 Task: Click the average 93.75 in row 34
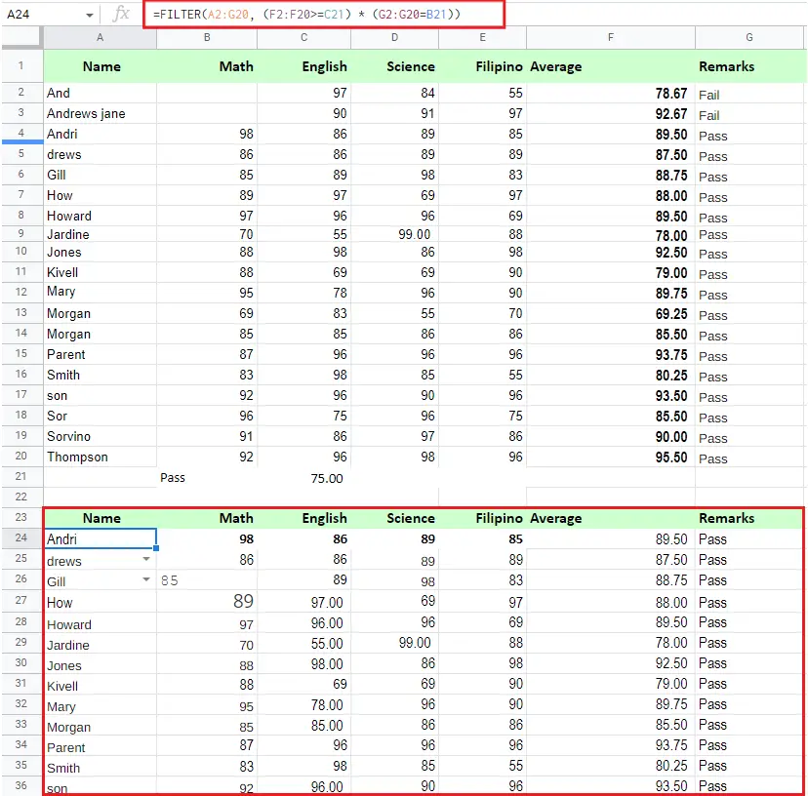pos(611,745)
